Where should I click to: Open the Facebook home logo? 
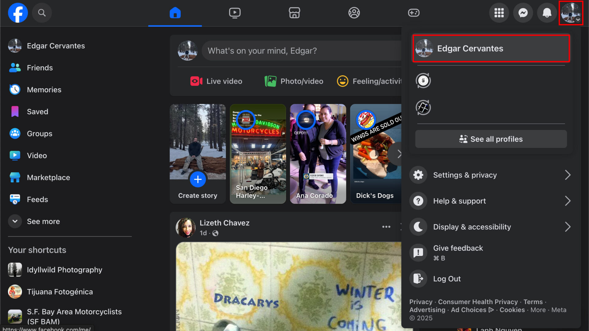click(x=17, y=13)
